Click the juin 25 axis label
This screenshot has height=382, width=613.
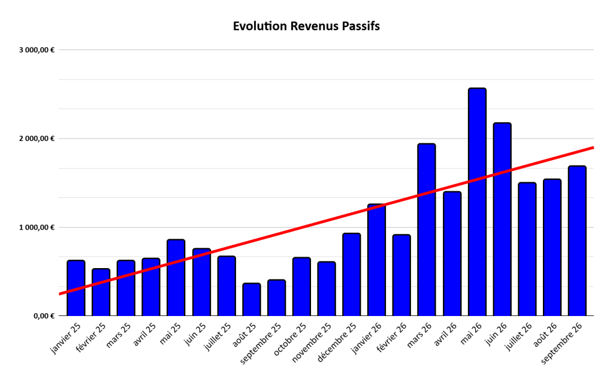[x=195, y=335]
